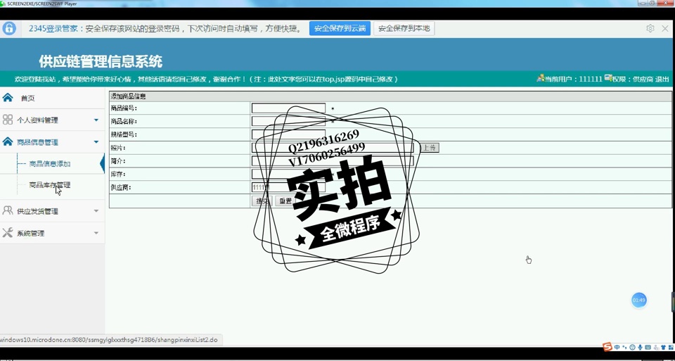Collapse the 商品信息管理 menu arrow
Screen dimensions: 675x361
pyautogui.click(x=96, y=142)
